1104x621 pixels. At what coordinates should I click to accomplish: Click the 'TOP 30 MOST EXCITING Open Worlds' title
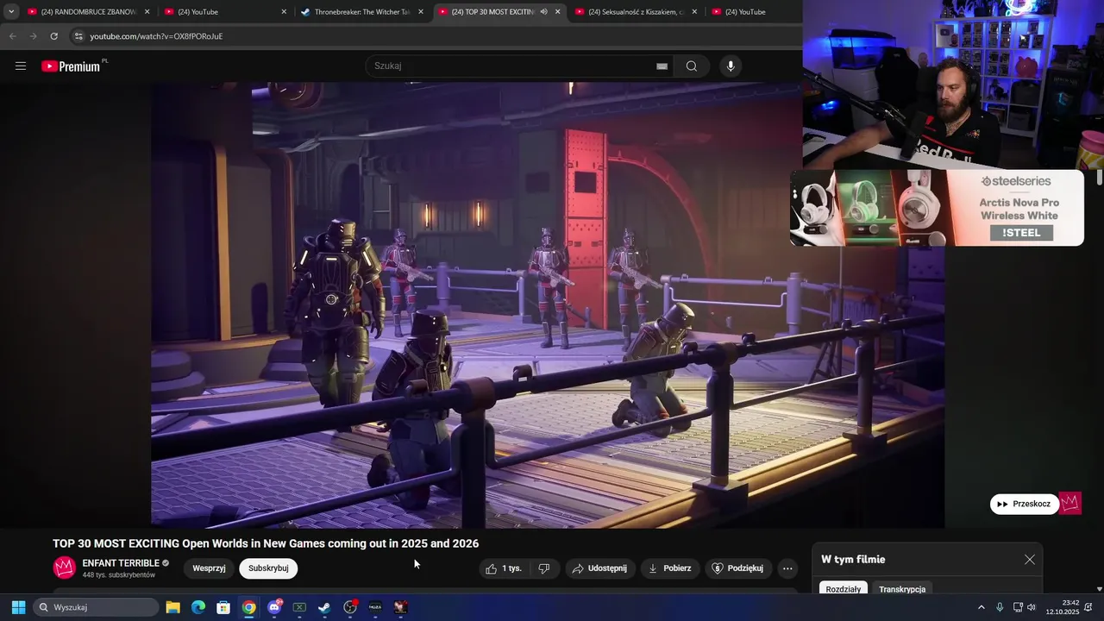[266, 543]
